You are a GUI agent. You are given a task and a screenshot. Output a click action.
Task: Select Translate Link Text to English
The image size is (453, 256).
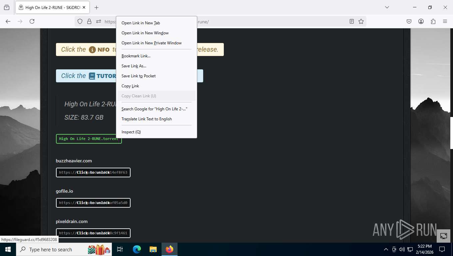[x=157, y=119]
